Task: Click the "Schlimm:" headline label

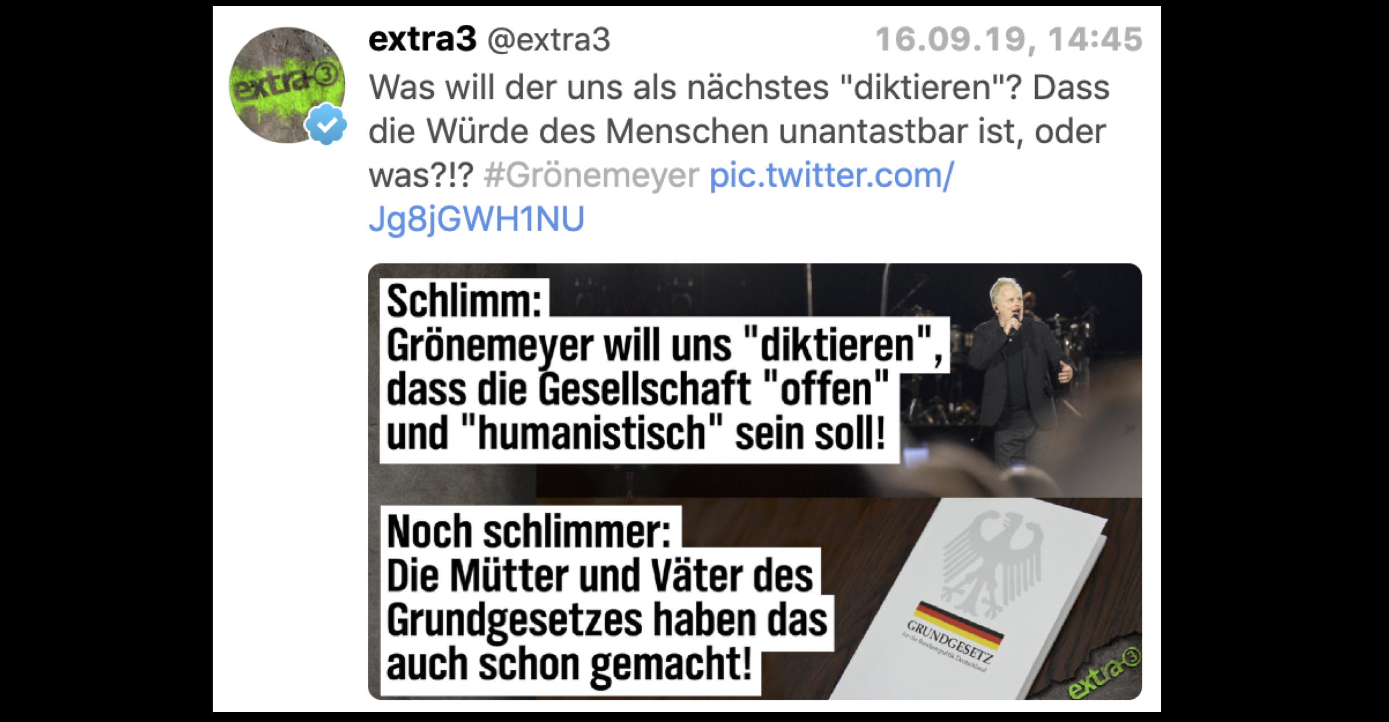Action: (464, 300)
